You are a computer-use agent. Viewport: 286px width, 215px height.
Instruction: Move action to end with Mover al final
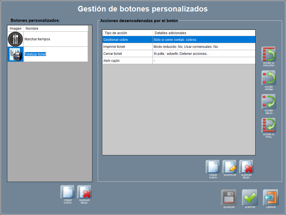(269, 125)
